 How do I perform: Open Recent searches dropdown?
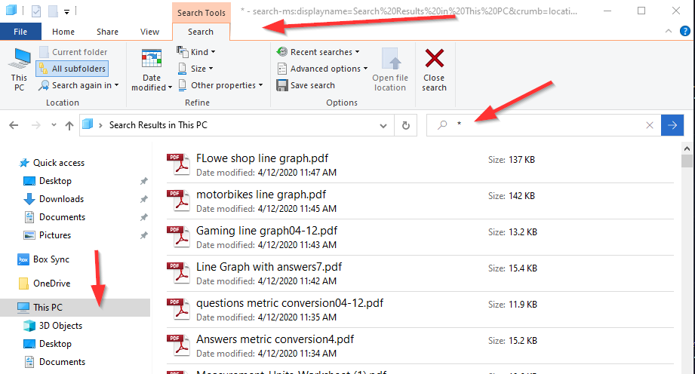click(x=318, y=52)
